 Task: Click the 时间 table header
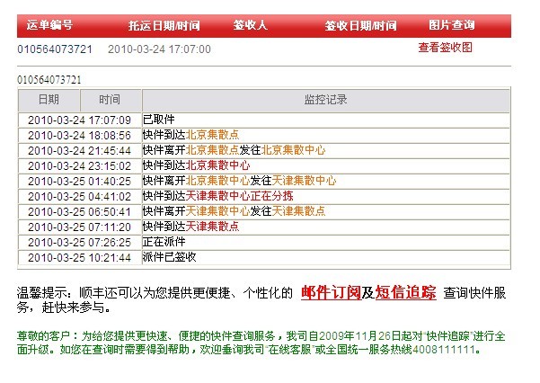(110, 100)
